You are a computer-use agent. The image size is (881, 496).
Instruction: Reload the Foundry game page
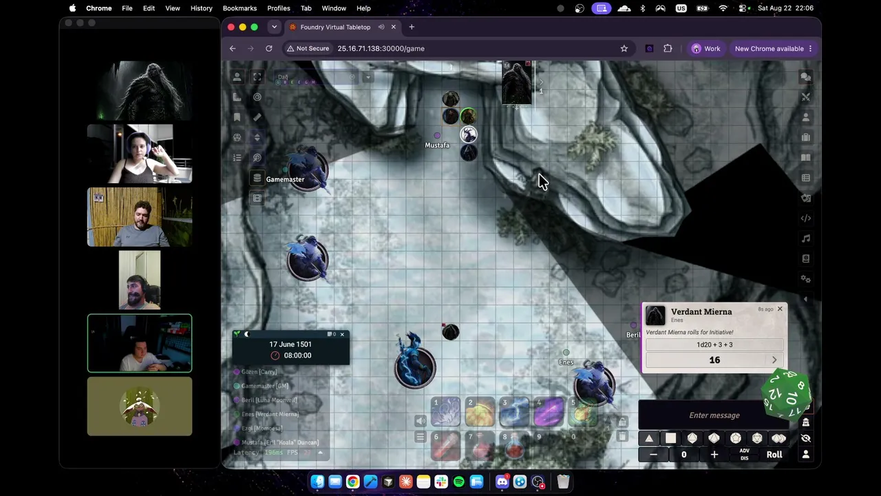(269, 49)
